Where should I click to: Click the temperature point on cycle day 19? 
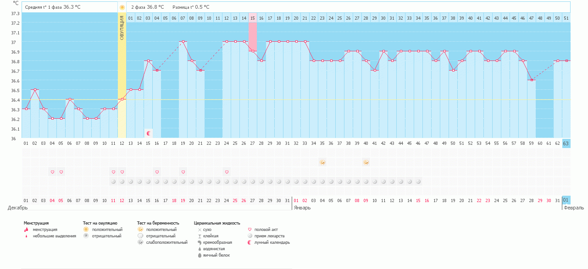pos(183,41)
